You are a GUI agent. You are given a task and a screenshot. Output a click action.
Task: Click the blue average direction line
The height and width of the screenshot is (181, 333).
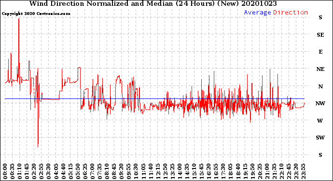pyautogui.click(x=154, y=99)
